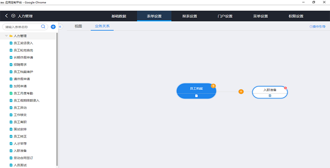Open 加班申请 form in the tree
The width and height of the screenshot is (330, 168).
(x=20, y=86)
